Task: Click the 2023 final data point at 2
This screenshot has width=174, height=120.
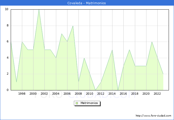Action: point(163,74)
